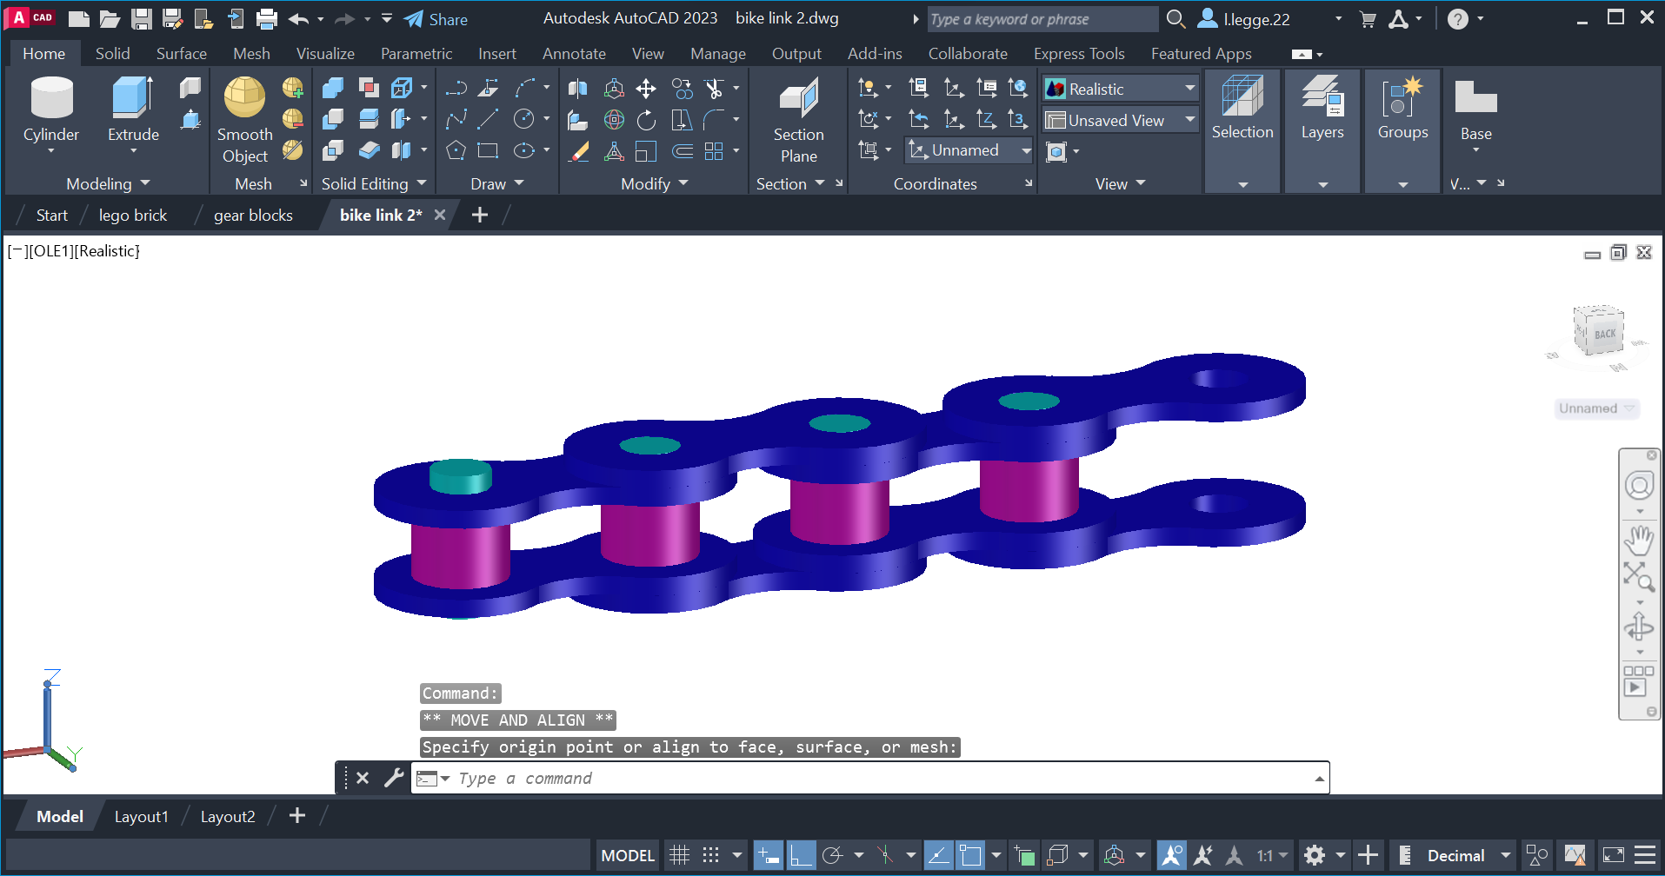Toggle ortho mode in status bar
This screenshot has width=1665, height=876.
click(801, 855)
